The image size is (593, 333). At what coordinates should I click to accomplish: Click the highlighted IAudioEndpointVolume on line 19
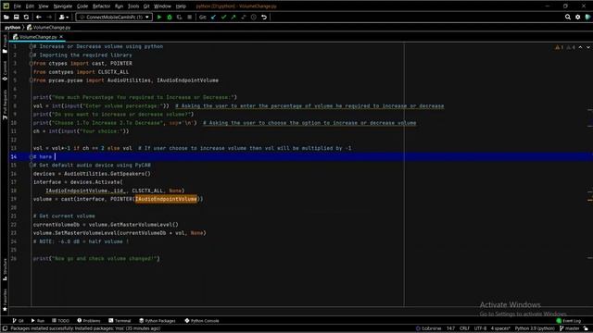[166, 199]
